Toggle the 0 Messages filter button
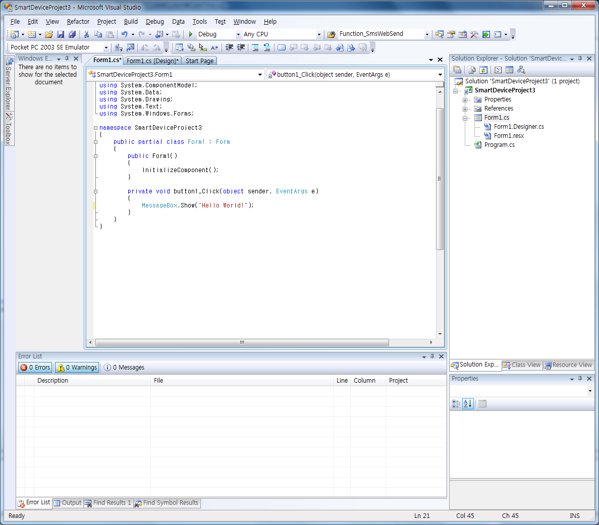The height and width of the screenshot is (525, 599). point(124,367)
